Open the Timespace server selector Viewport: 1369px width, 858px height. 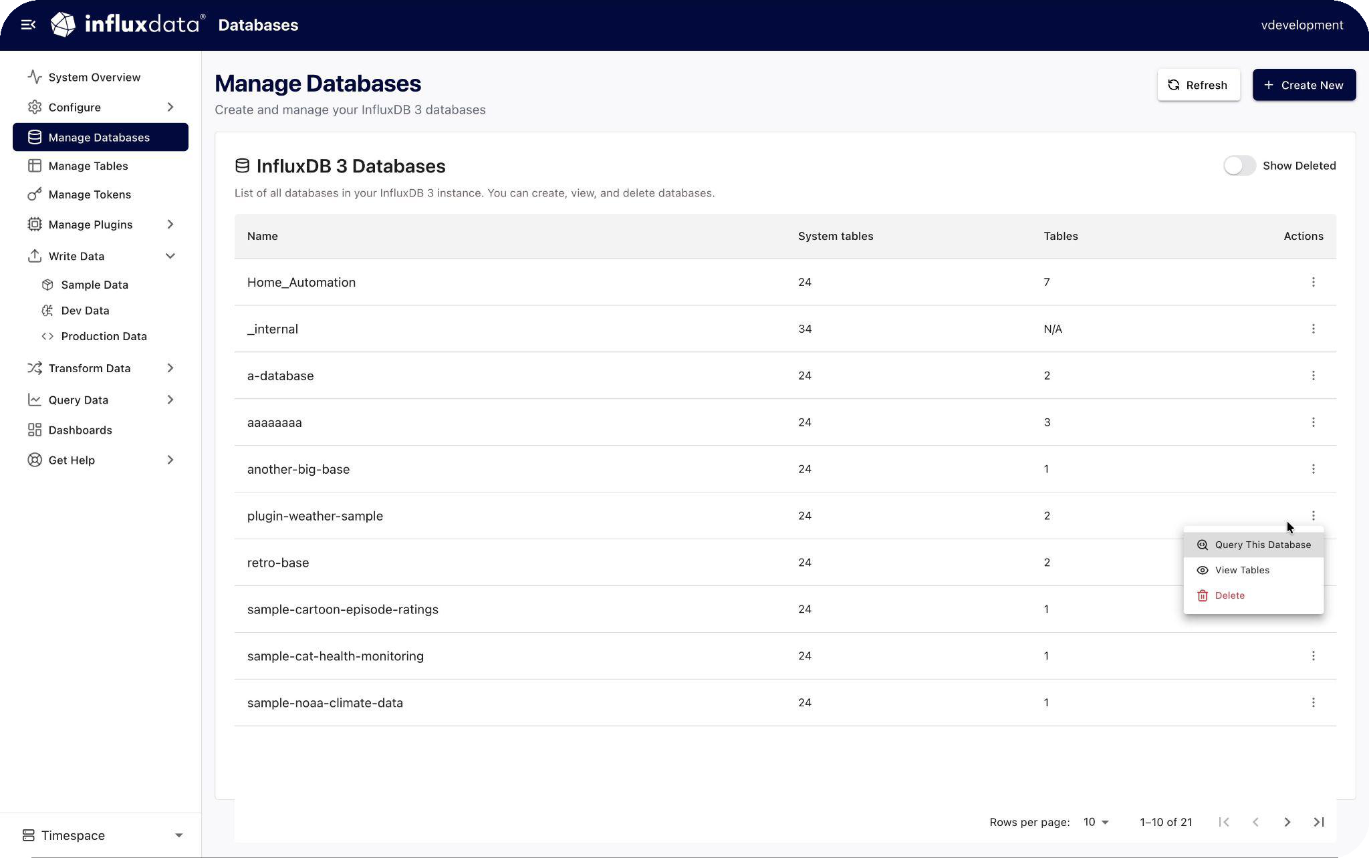click(x=100, y=835)
